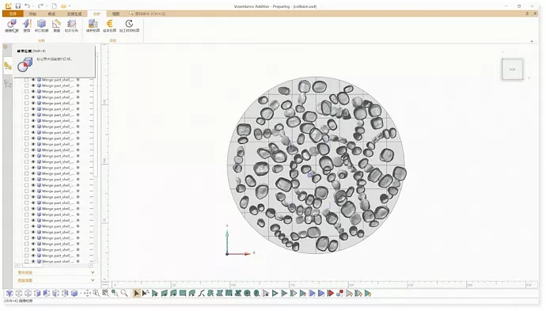Open the gray tree structure sidebar tab

[x=8, y=84]
